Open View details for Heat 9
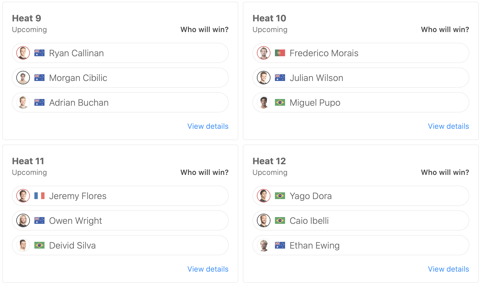 (208, 126)
